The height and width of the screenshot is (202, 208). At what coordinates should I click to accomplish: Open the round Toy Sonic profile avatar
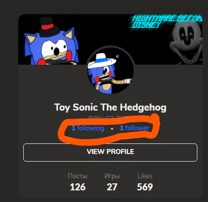tap(111, 71)
